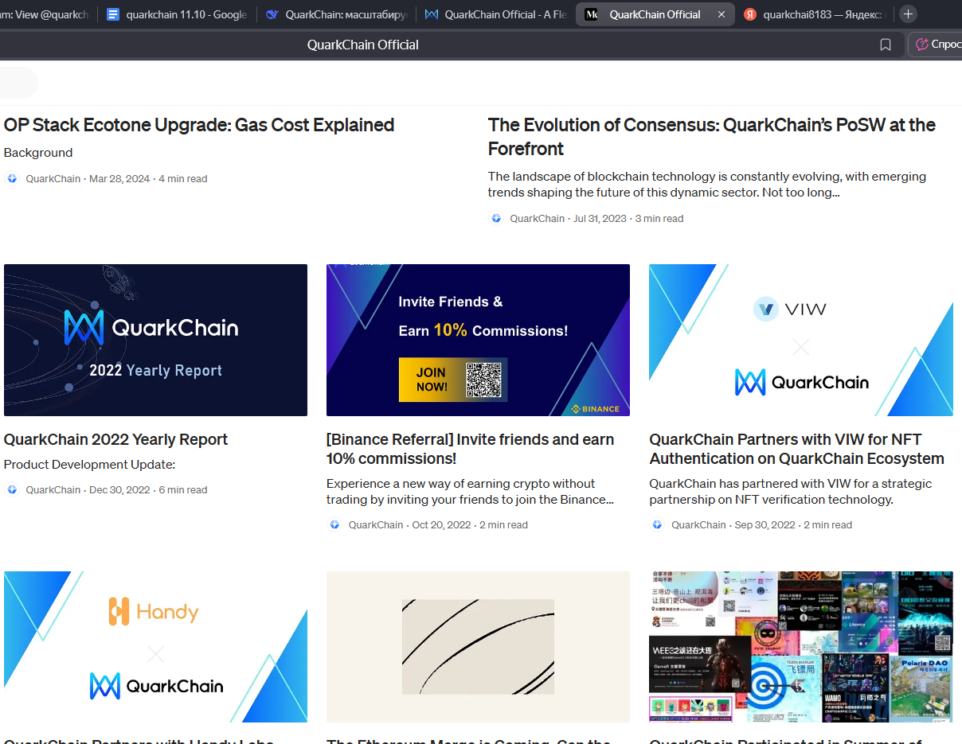
Task: Click author avatar on Evolution of Consensus article
Action: click(496, 219)
